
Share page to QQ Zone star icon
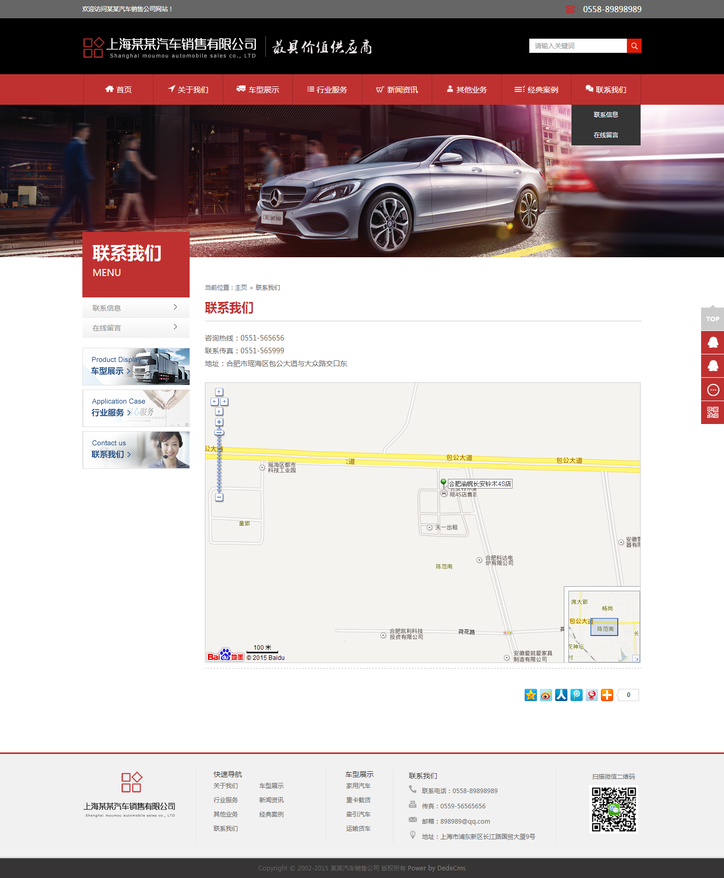[531, 695]
